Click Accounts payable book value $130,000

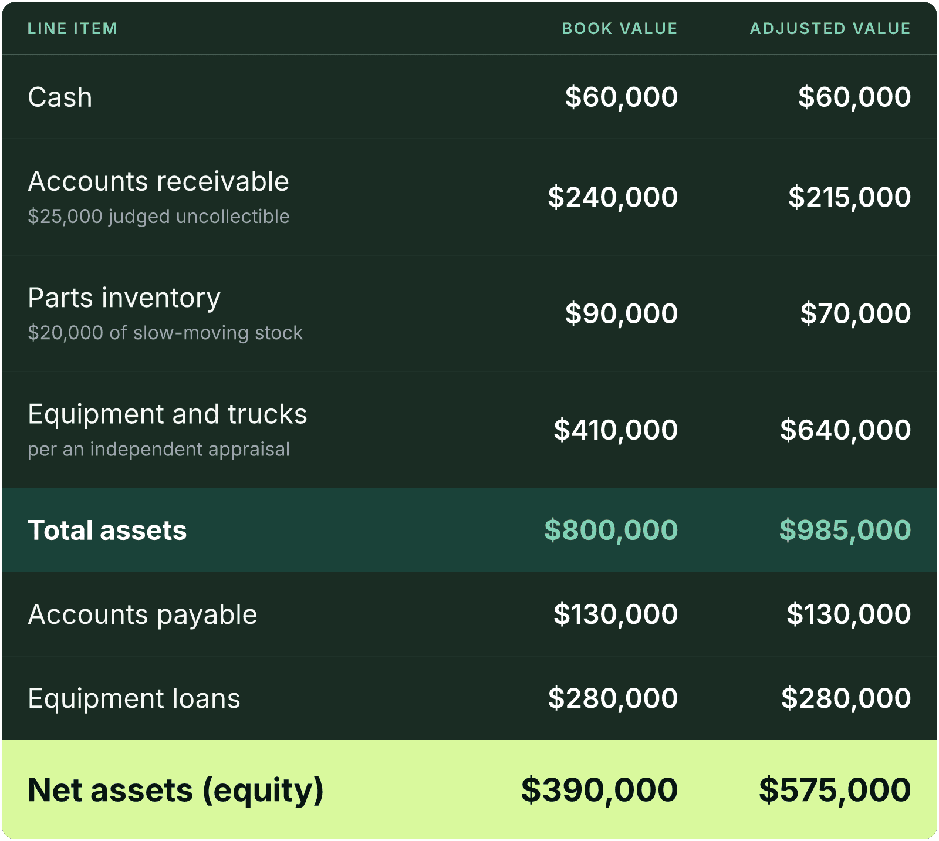[x=616, y=614]
